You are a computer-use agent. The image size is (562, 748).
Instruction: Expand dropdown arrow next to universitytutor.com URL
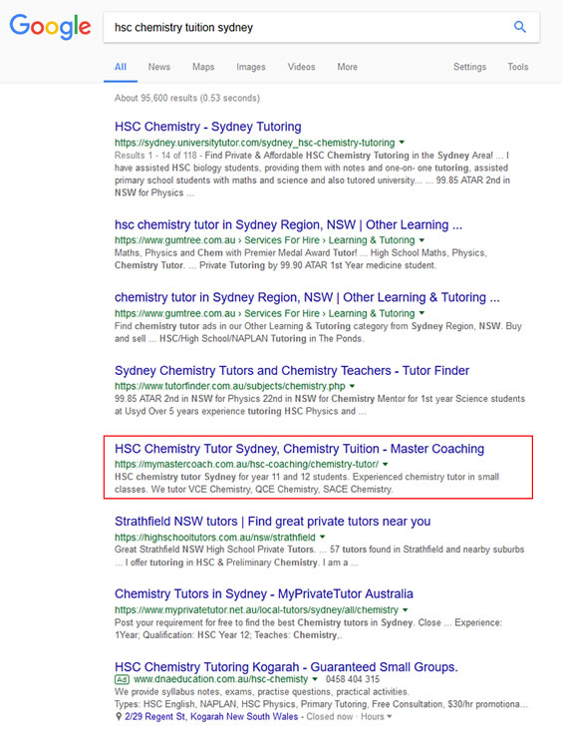click(x=402, y=143)
